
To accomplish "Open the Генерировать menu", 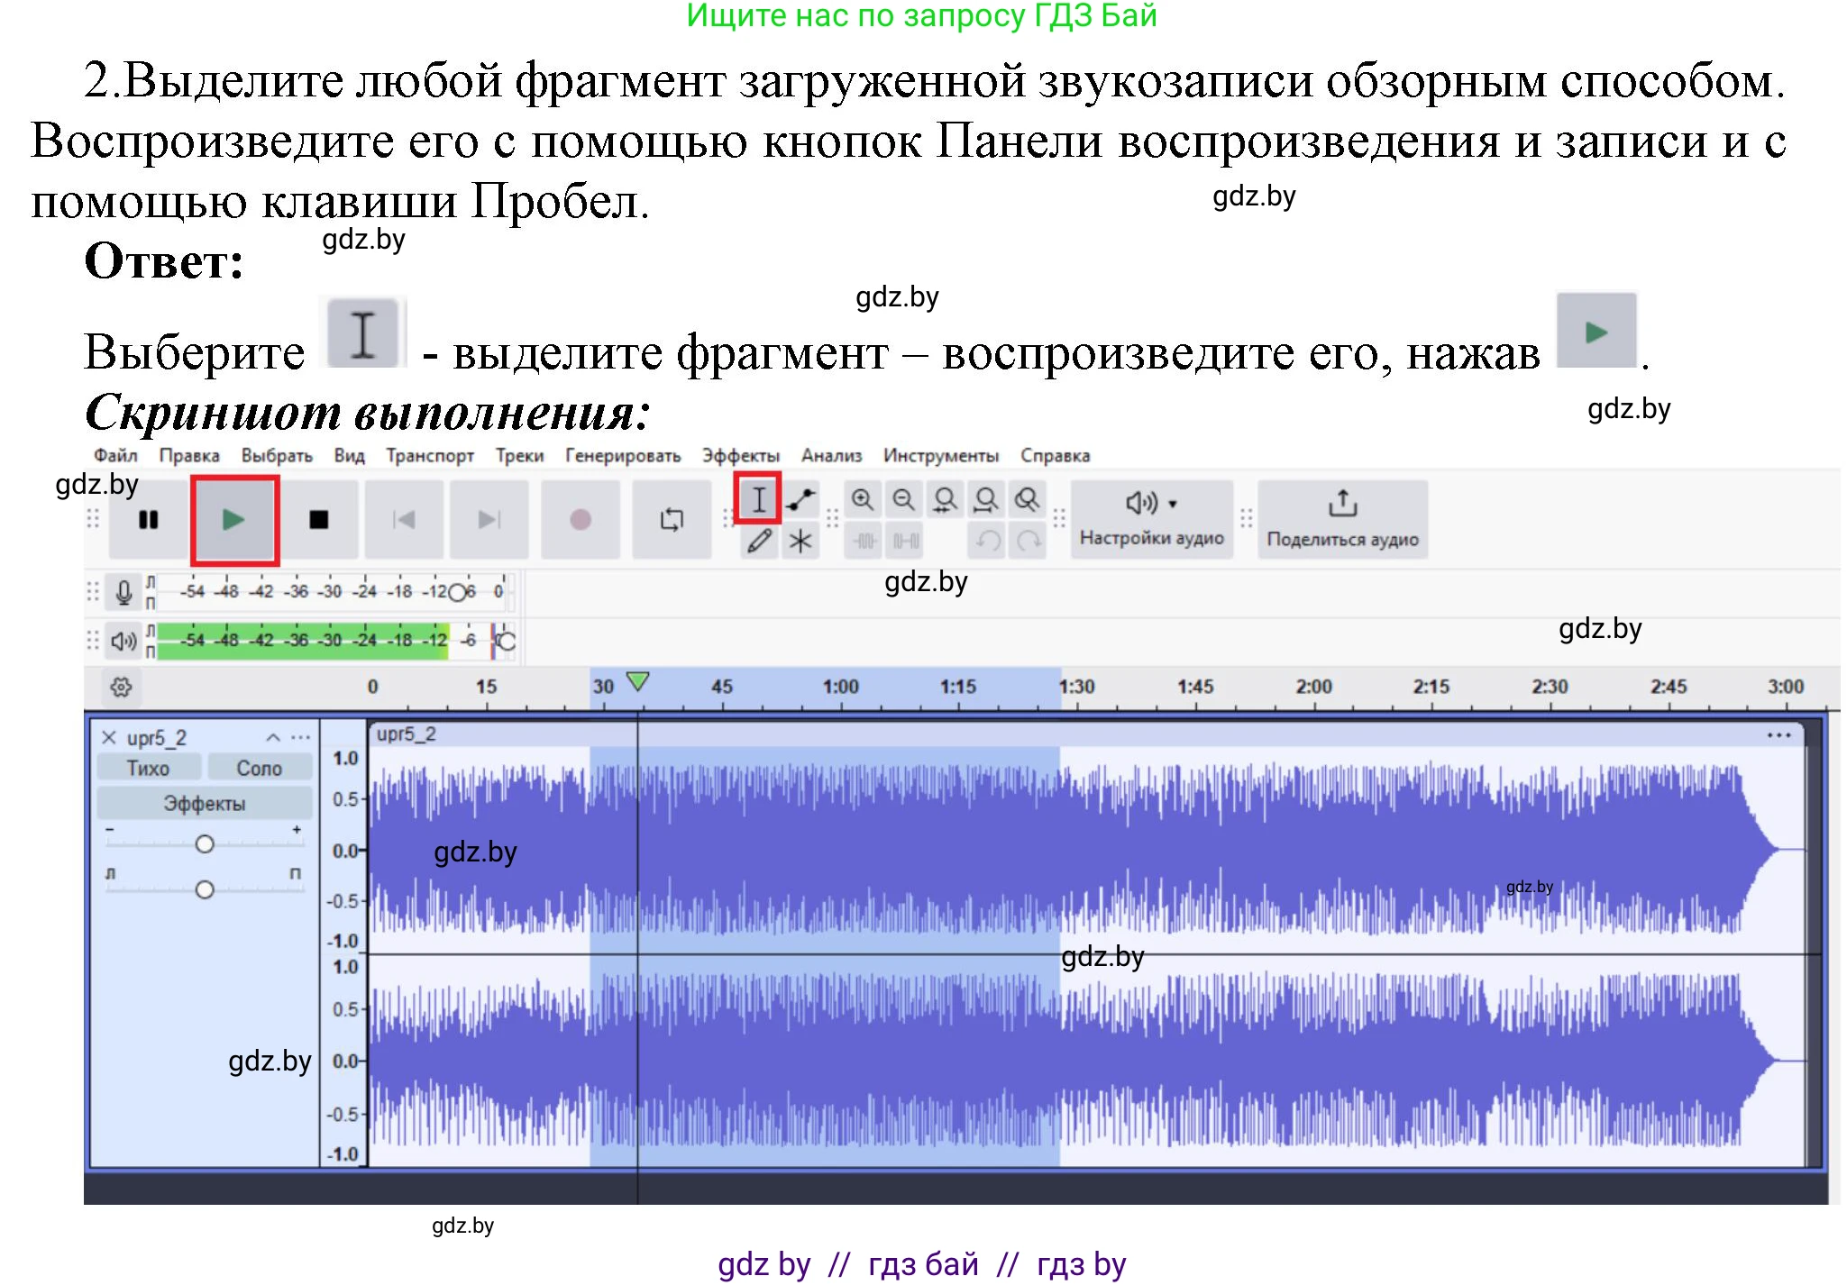I will (622, 455).
